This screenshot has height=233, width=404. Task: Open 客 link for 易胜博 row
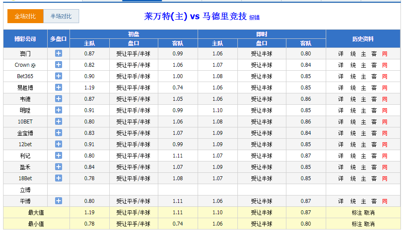point(374,88)
